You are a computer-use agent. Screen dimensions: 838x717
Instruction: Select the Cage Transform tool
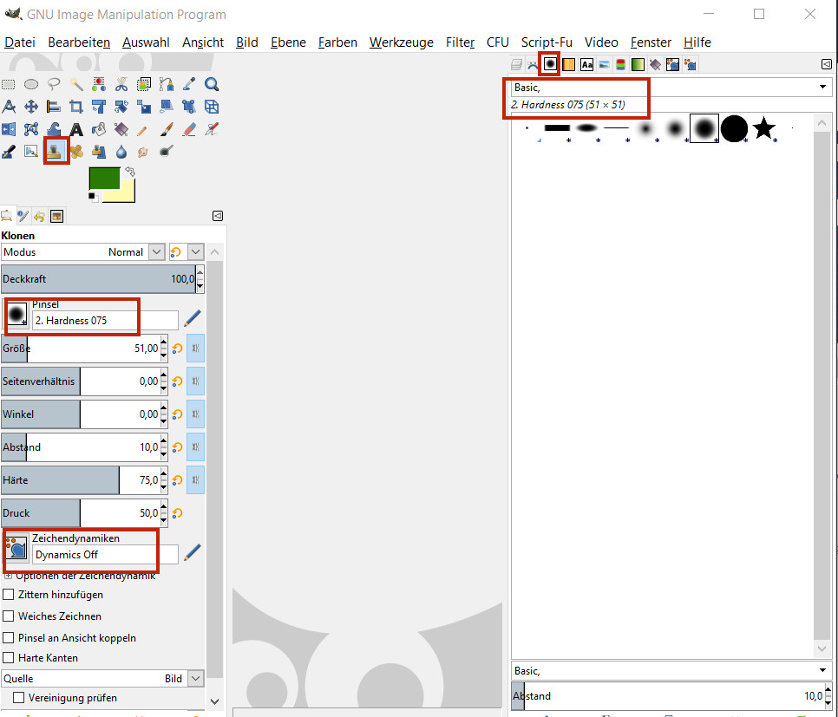point(31,129)
